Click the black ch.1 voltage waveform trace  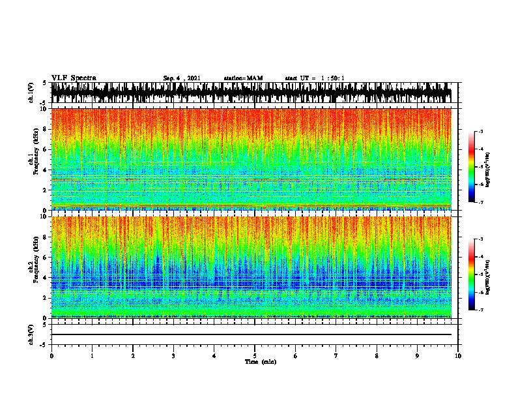251,93
